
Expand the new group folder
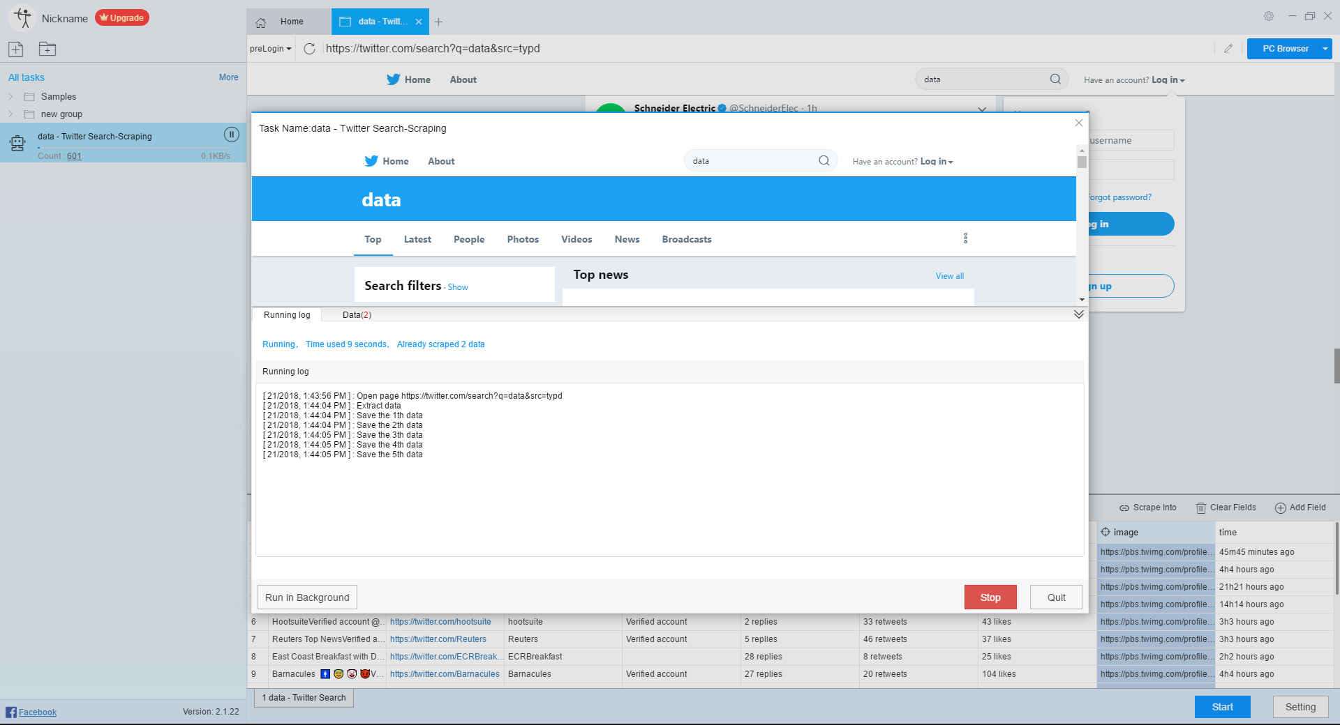pyautogui.click(x=10, y=114)
